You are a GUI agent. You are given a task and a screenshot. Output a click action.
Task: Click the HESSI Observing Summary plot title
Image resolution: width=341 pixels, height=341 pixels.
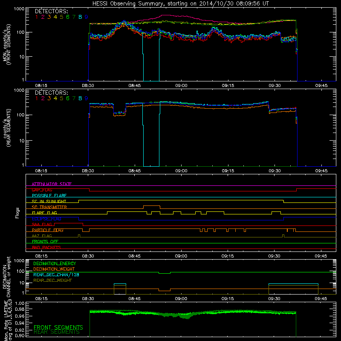pos(180,4)
